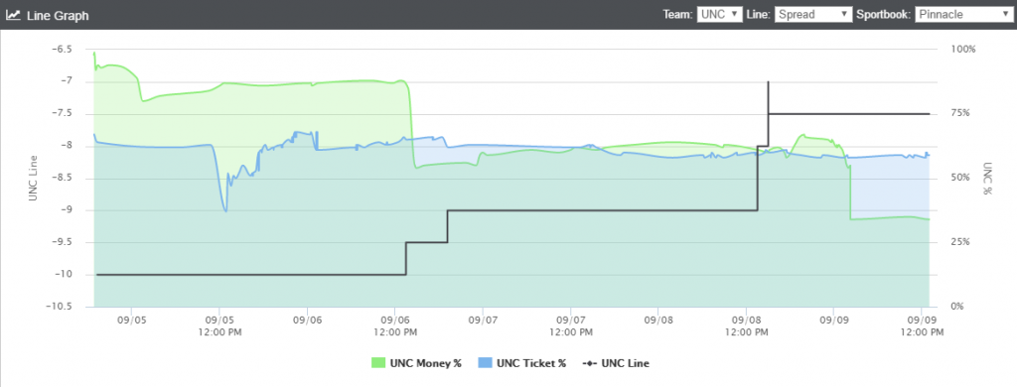Image resolution: width=1017 pixels, height=387 pixels.
Task: Toggle the UNC Line legend entry
Action: (x=616, y=363)
